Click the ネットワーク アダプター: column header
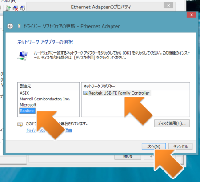This screenshot has height=182, width=200. tap(136, 86)
